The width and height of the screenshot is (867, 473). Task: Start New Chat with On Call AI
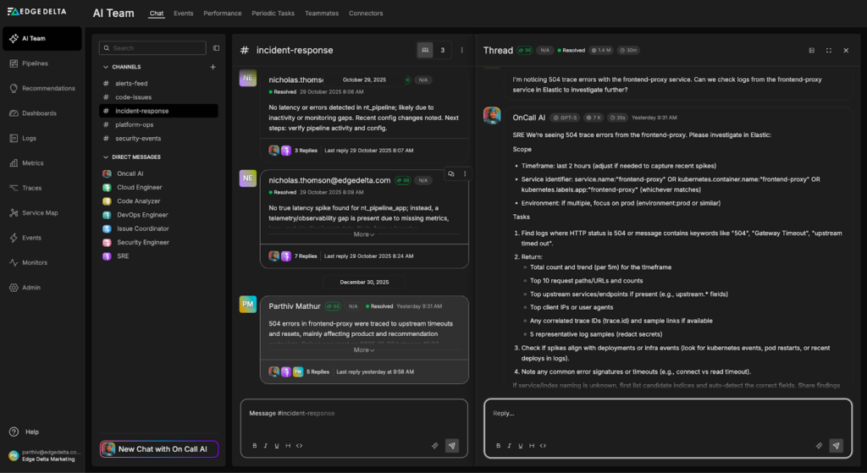click(159, 449)
